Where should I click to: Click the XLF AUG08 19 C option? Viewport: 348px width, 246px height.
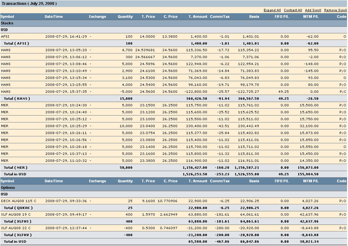click(16, 215)
